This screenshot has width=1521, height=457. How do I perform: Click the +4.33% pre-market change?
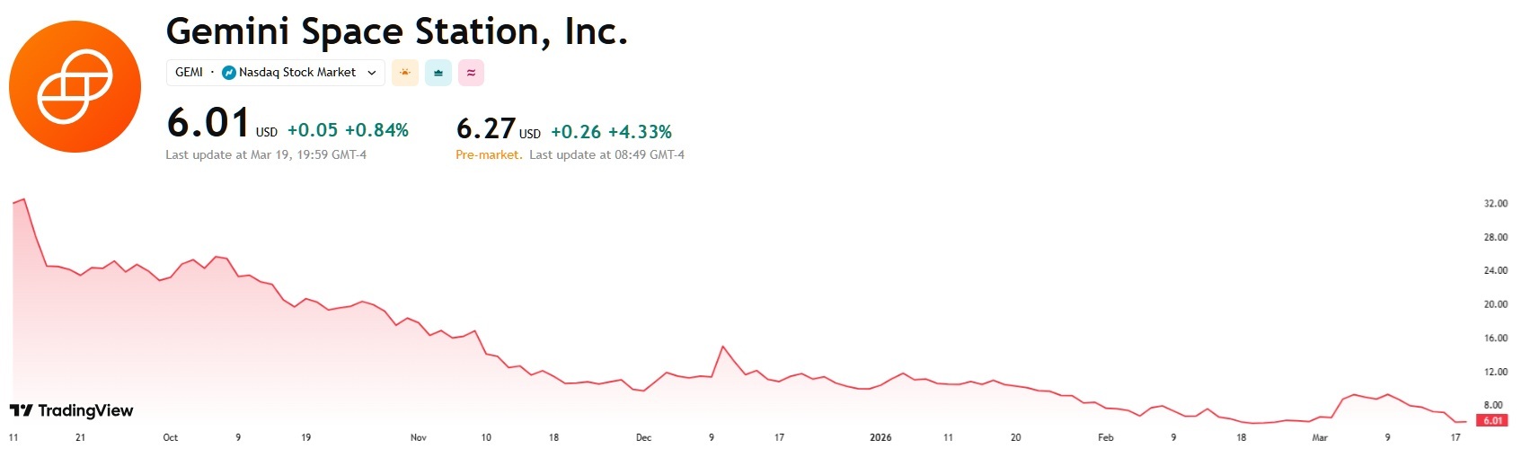pos(640,132)
